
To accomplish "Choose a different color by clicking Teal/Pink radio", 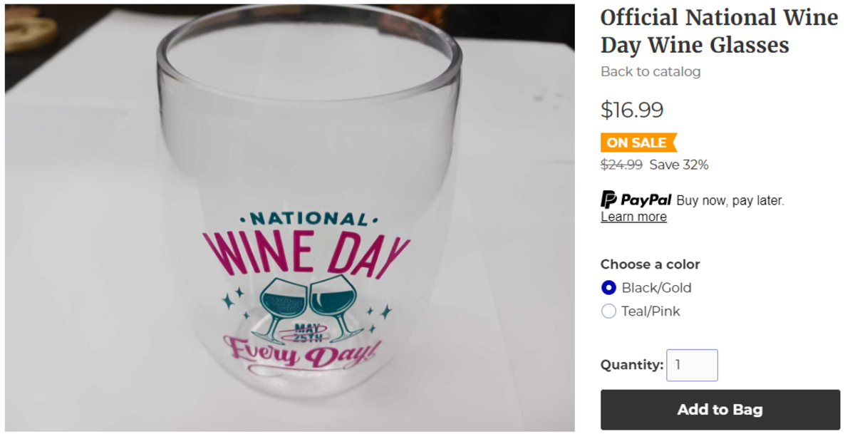I will pos(608,311).
